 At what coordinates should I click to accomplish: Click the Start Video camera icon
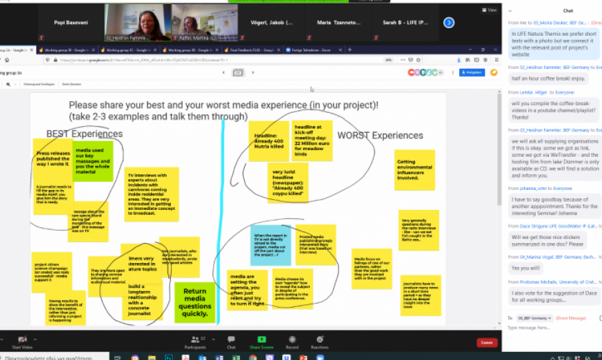point(22,339)
